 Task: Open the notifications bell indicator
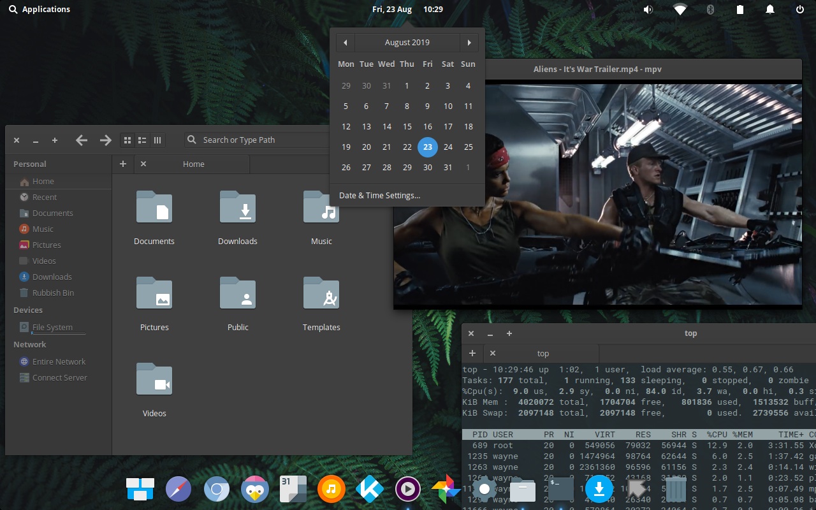[769, 10]
